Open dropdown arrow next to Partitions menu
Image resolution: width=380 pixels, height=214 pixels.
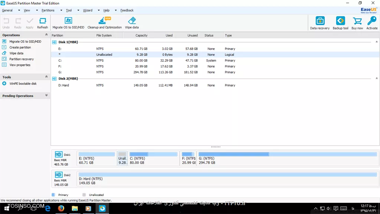coord(61,10)
